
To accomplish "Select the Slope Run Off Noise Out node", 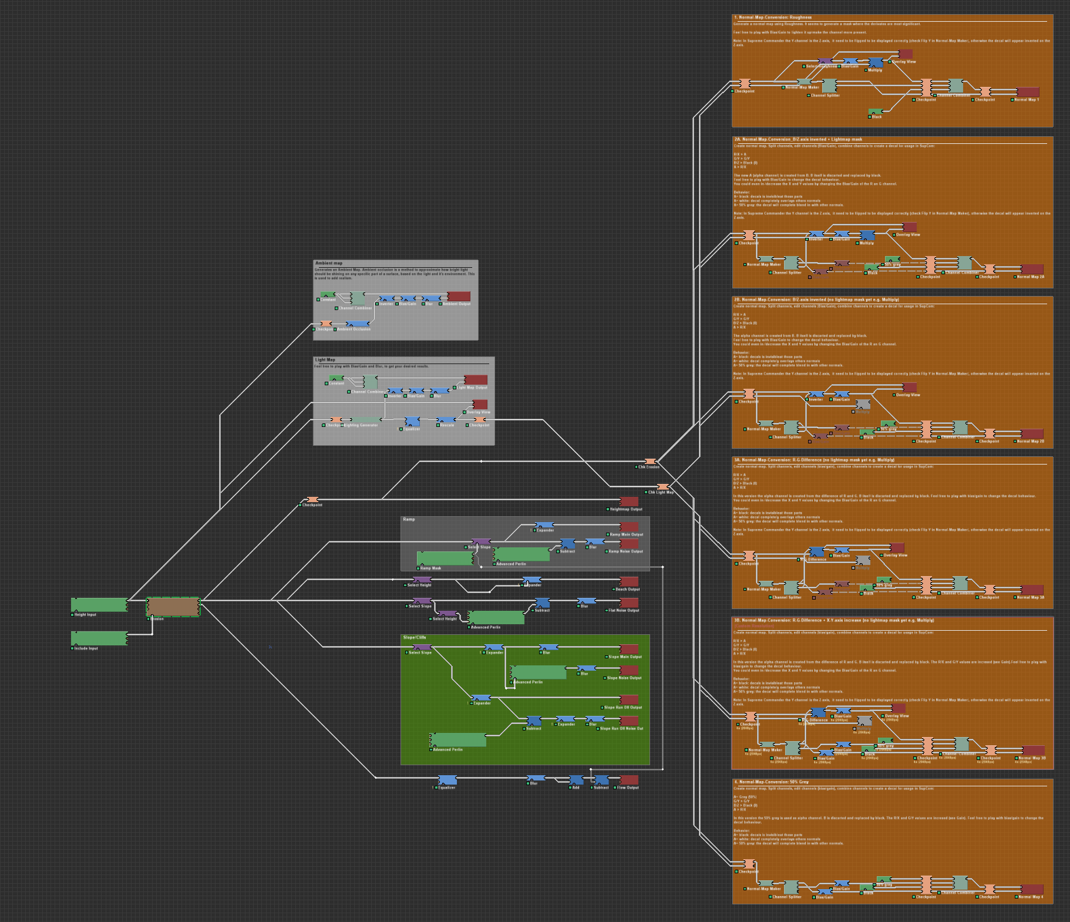I will click(630, 721).
